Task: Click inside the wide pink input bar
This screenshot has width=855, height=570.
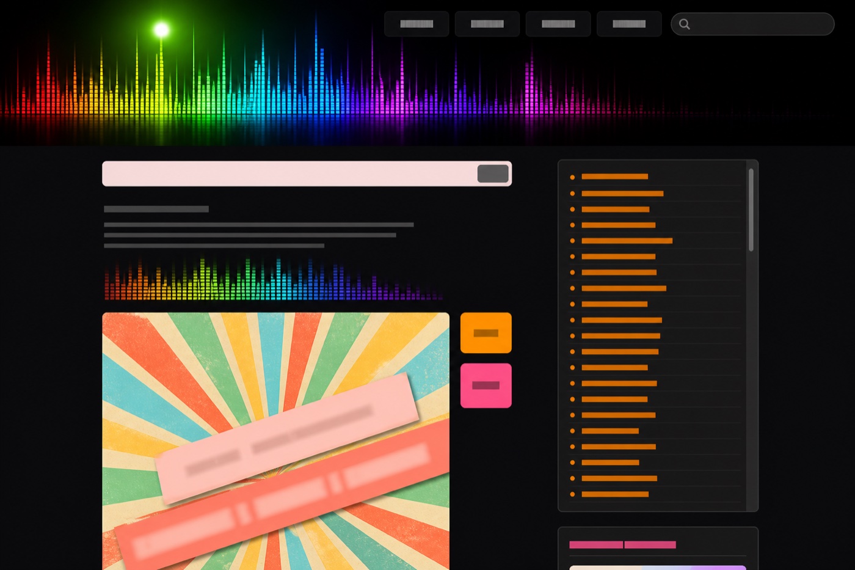Action: click(307, 174)
